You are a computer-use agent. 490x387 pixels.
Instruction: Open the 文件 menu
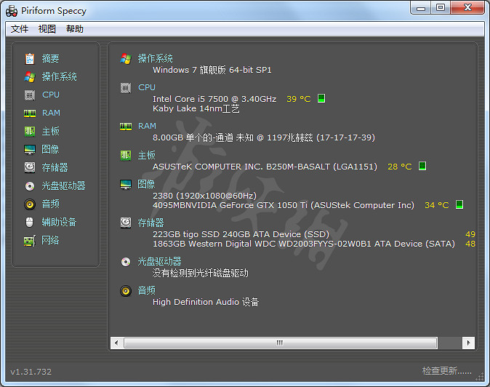coord(20,29)
